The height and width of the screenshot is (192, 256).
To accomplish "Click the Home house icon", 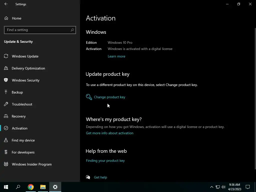I will (6, 18).
